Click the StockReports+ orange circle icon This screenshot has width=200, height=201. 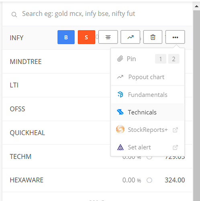click(120, 129)
